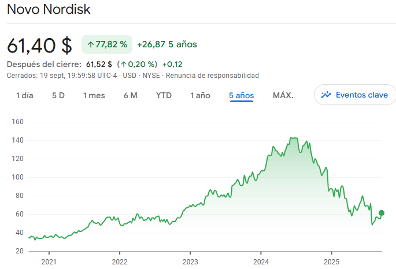Screen dimensions: 396x269
Task: Show the MÁX. historical range
Action: click(x=283, y=95)
